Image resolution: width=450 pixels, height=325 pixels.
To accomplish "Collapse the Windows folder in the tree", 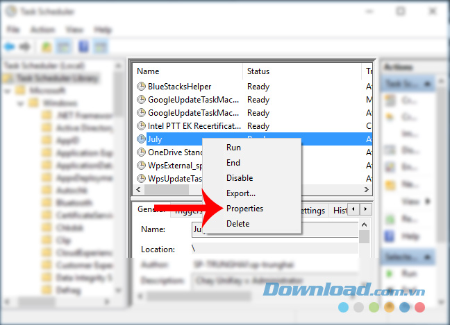I will (20, 104).
